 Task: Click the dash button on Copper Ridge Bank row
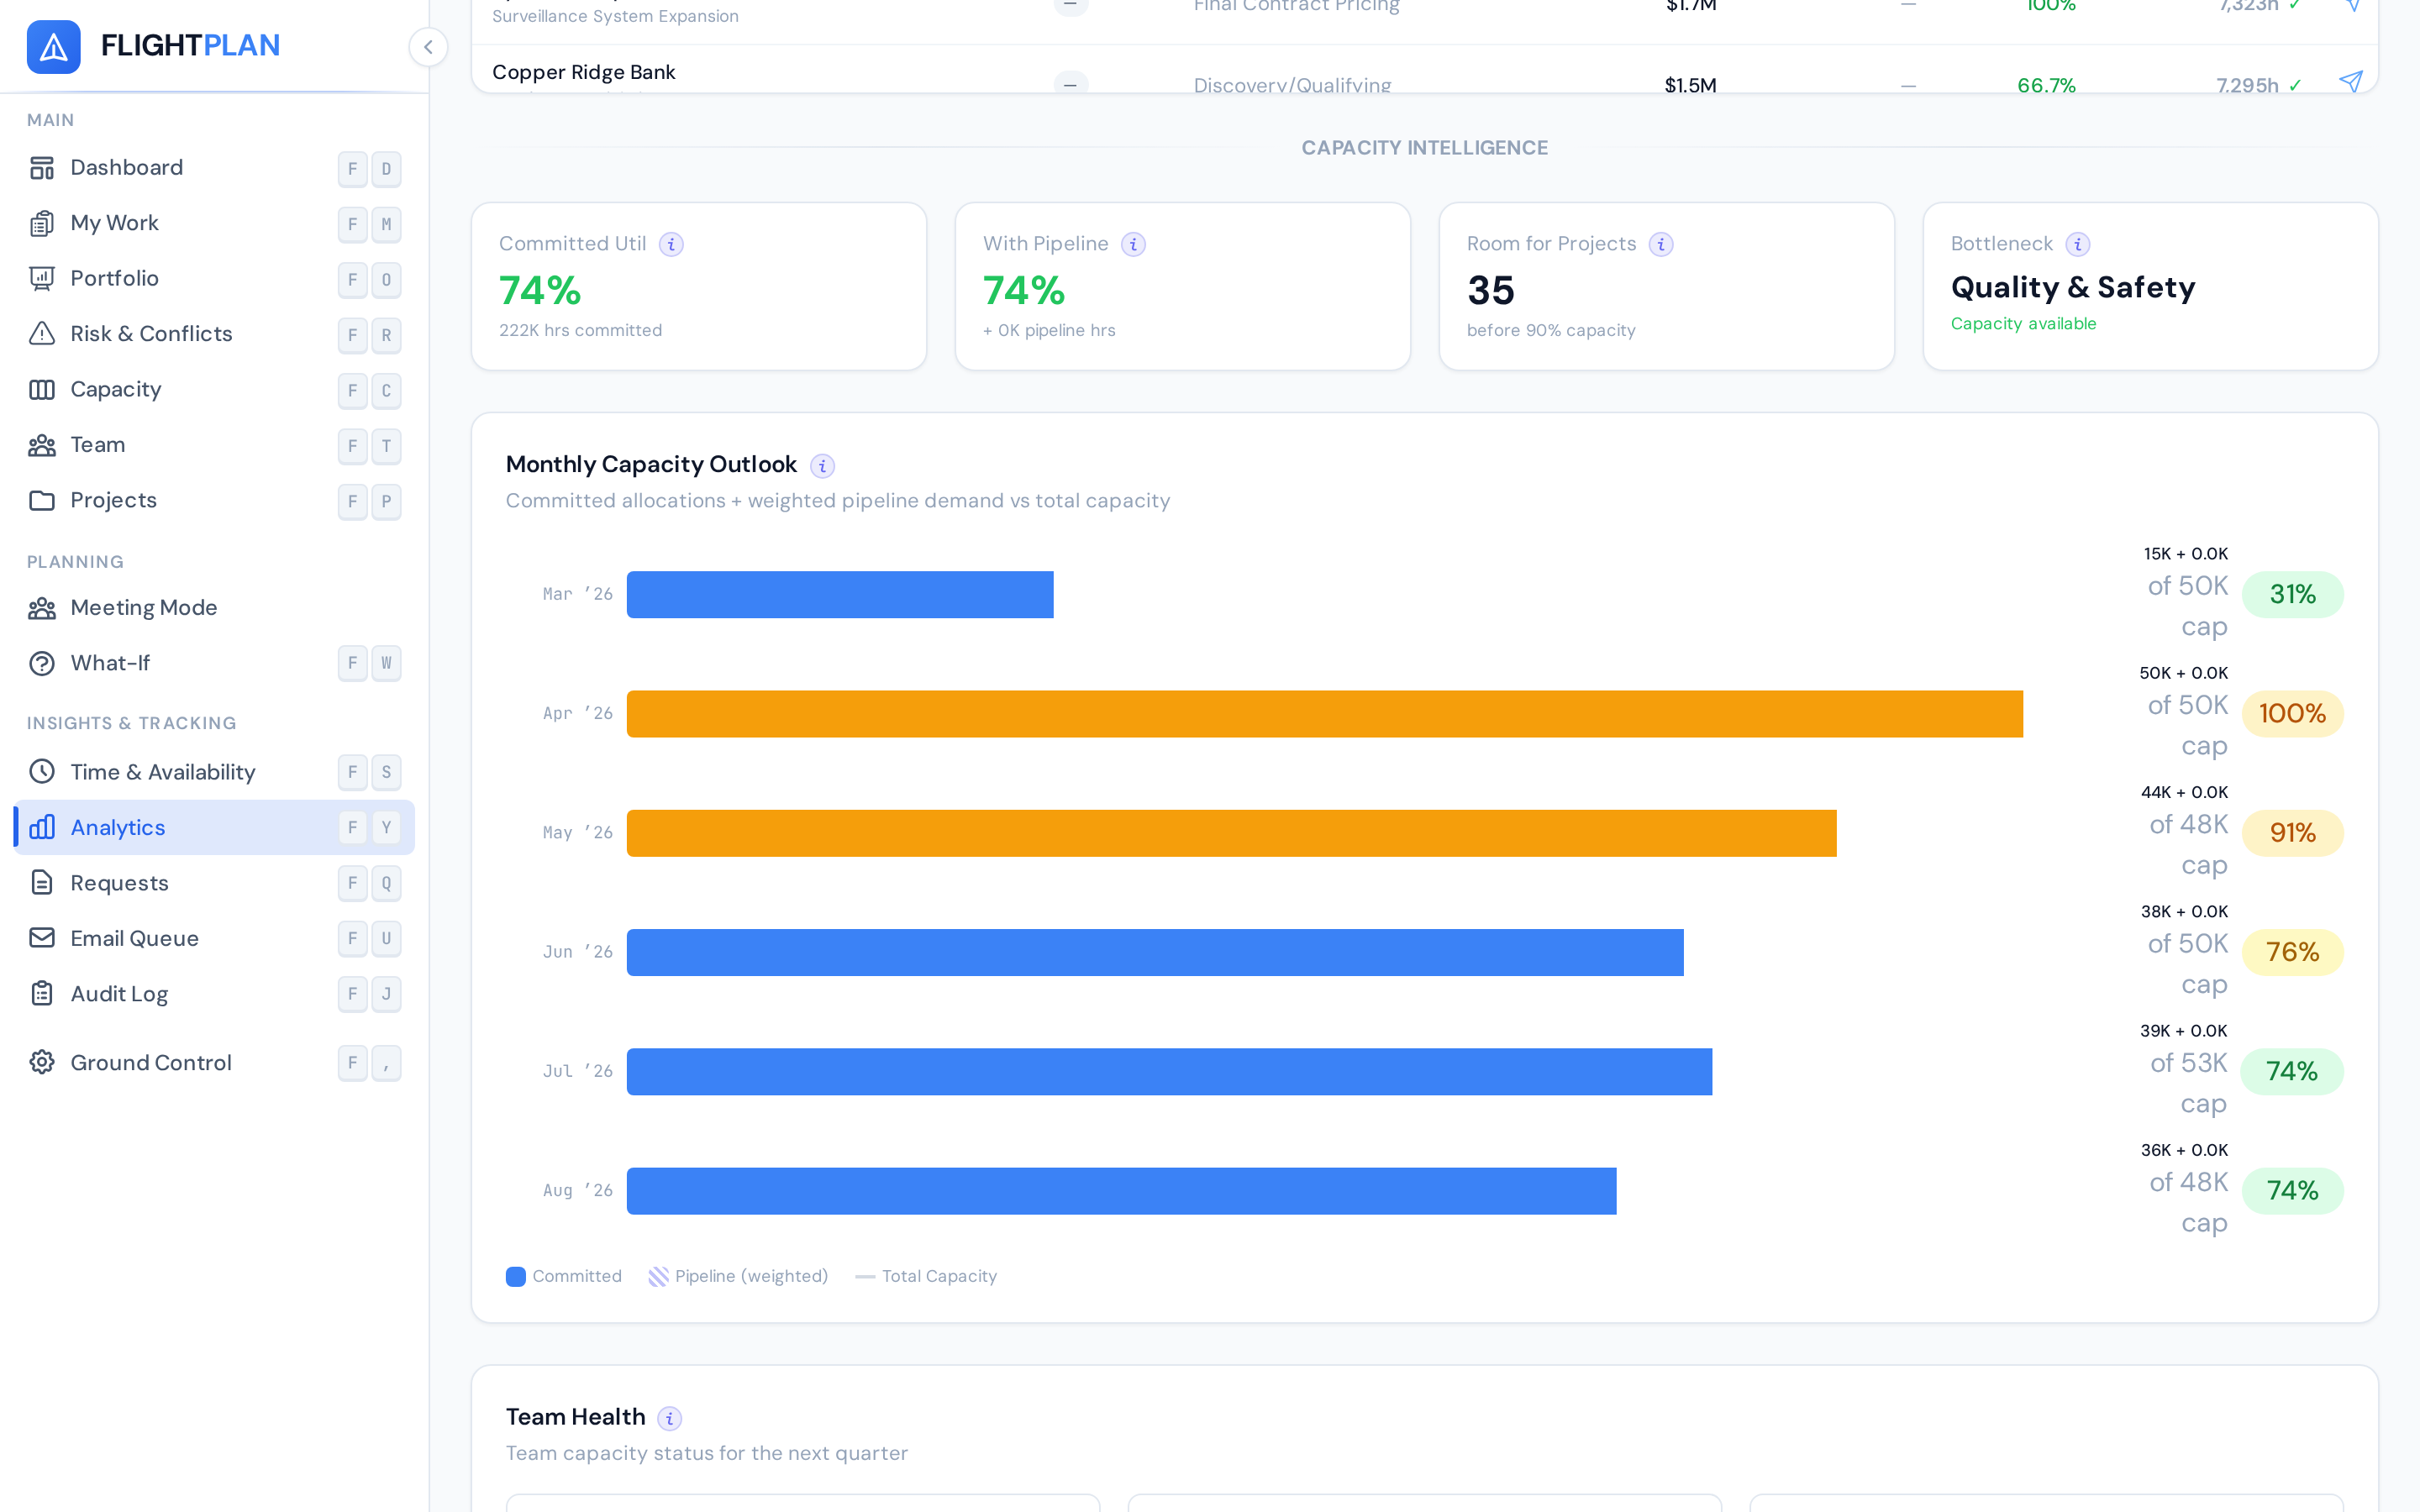click(x=1070, y=84)
